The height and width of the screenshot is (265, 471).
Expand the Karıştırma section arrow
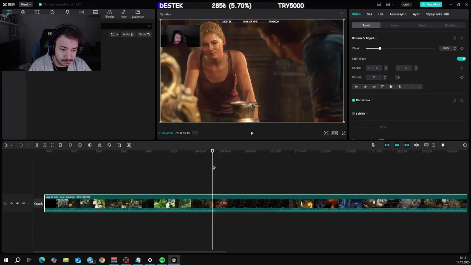(x=372, y=100)
